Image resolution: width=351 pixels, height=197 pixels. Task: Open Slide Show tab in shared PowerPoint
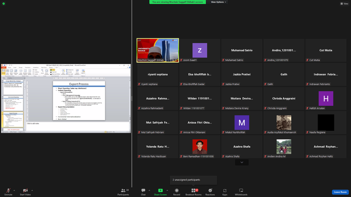click(44, 67)
